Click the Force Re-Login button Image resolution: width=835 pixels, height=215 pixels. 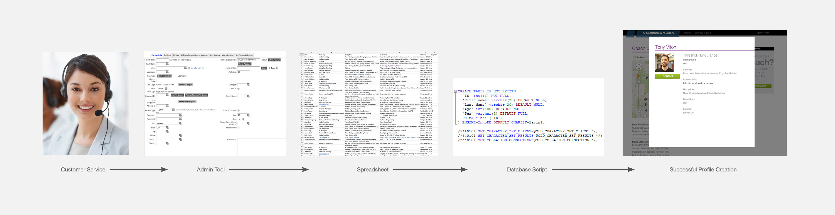click(186, 85)
